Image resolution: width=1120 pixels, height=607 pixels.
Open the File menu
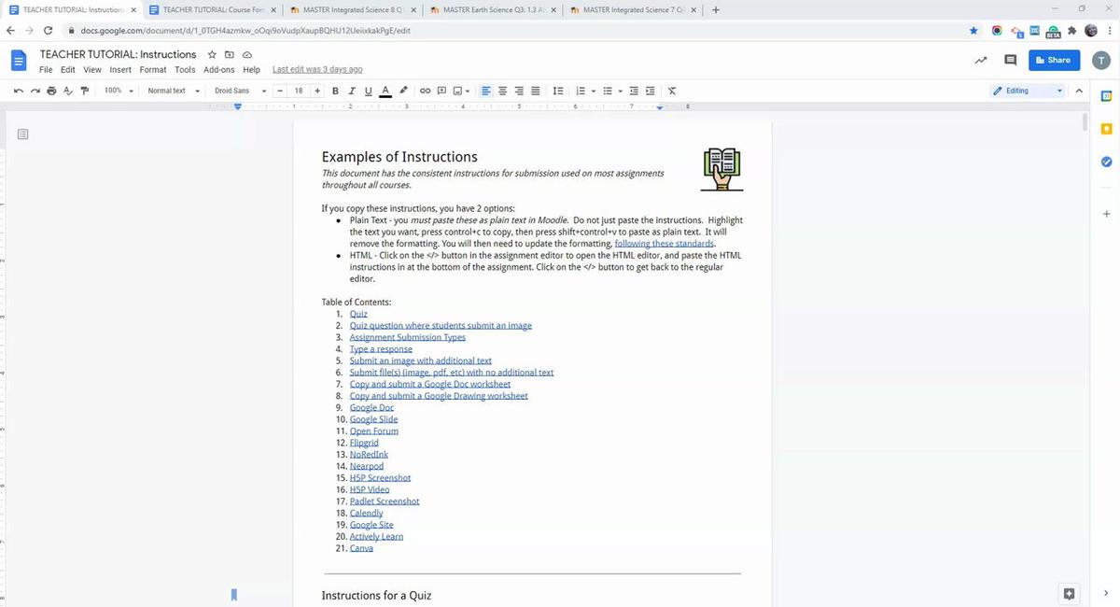(x=46, y=69)
